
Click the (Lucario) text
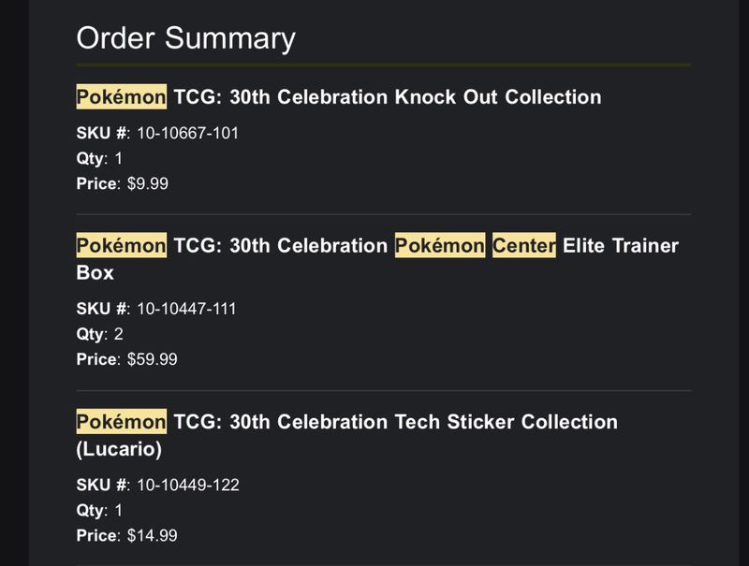pyautogui.click(x=119, y=450)
